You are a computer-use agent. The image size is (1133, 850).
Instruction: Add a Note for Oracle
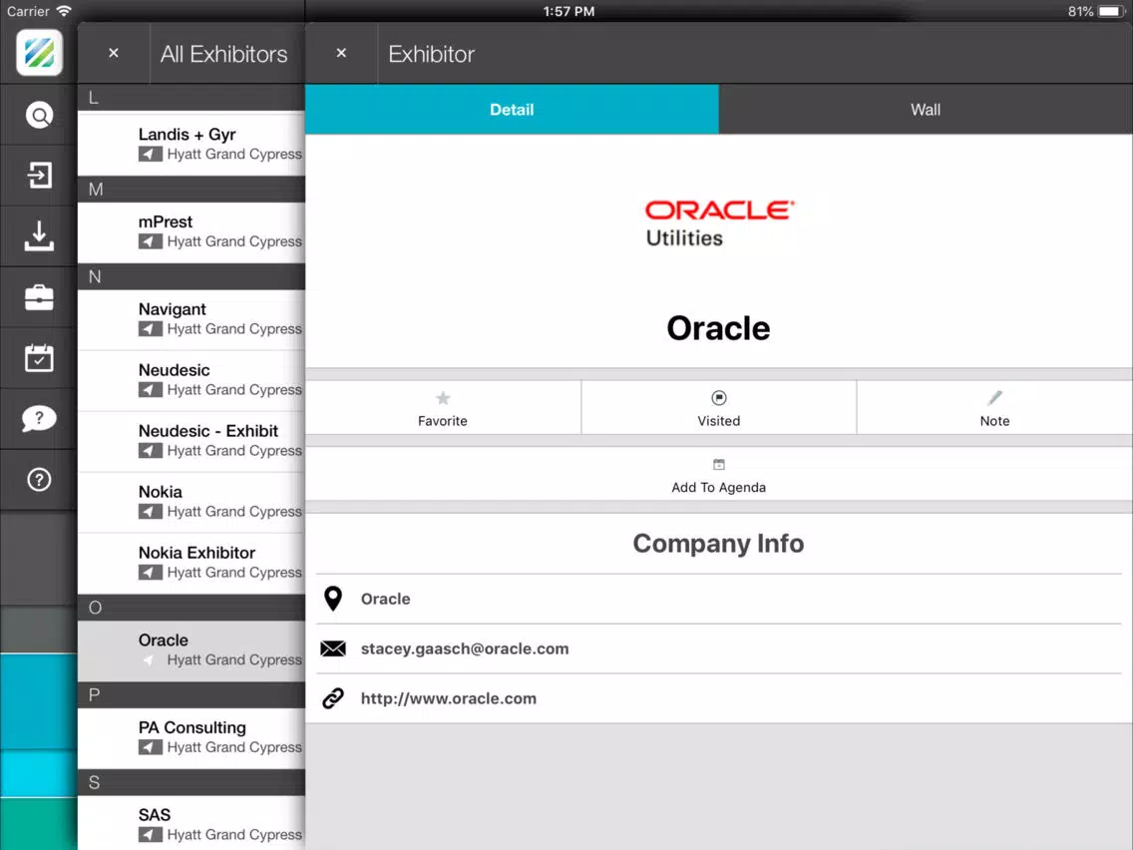995,408
